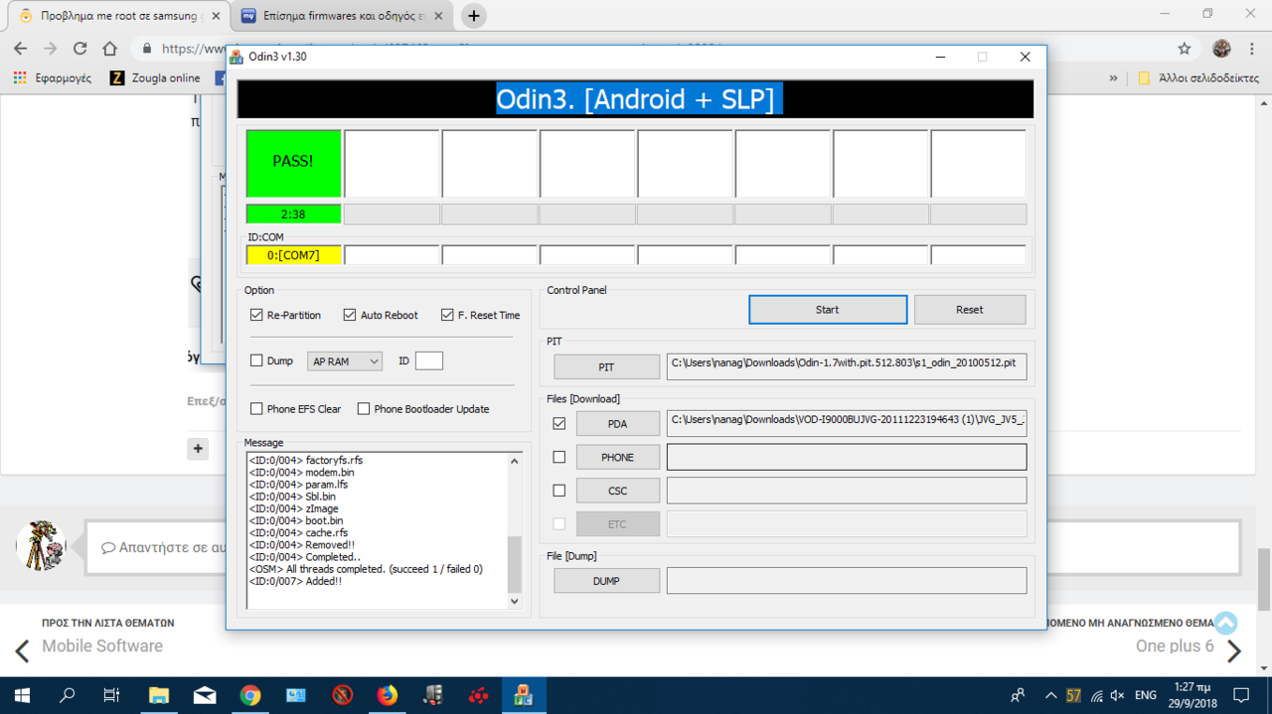Open a new Chrome tab

click(474, 16)
